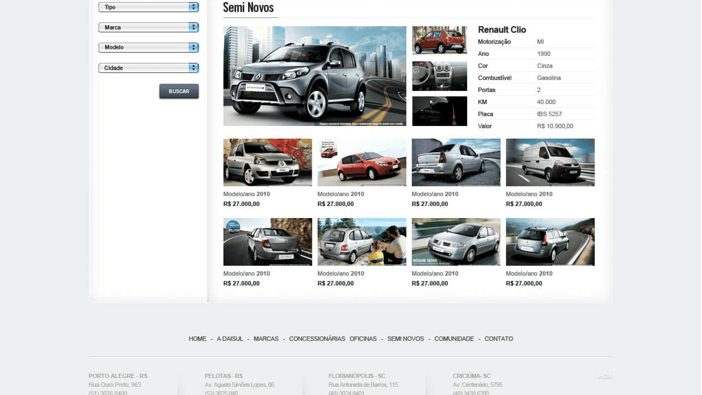Select the dashboard interior thumbnail

click(440, 76)
